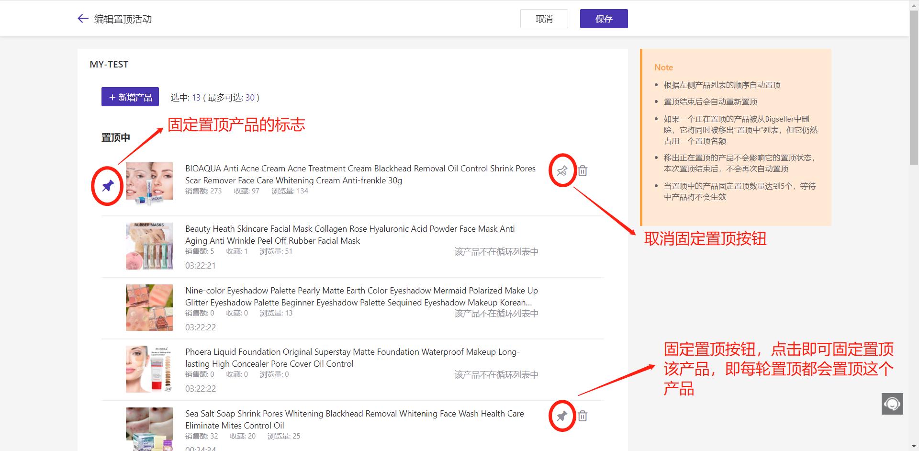
Task: Click the back arrow beside 编辑置顶活动
Action: tap(83, 19)
